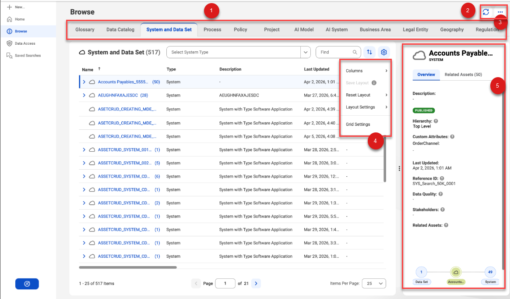Image resolution: width=510 pixels, height=299 pixels.
Task: Click the Data Quality help icon
Action: [x=441, y=194]
